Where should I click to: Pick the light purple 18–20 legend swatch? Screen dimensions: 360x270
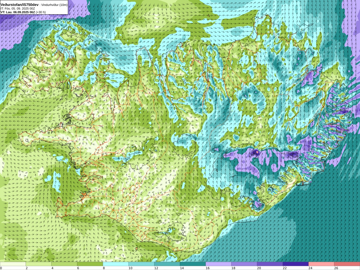click(244, 264)
